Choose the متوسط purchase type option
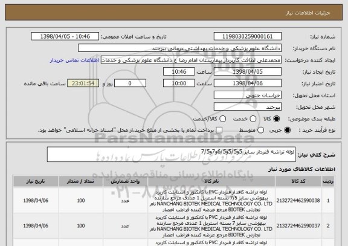Viewport: 348px width, 246px height. click(x=260, y=130)
